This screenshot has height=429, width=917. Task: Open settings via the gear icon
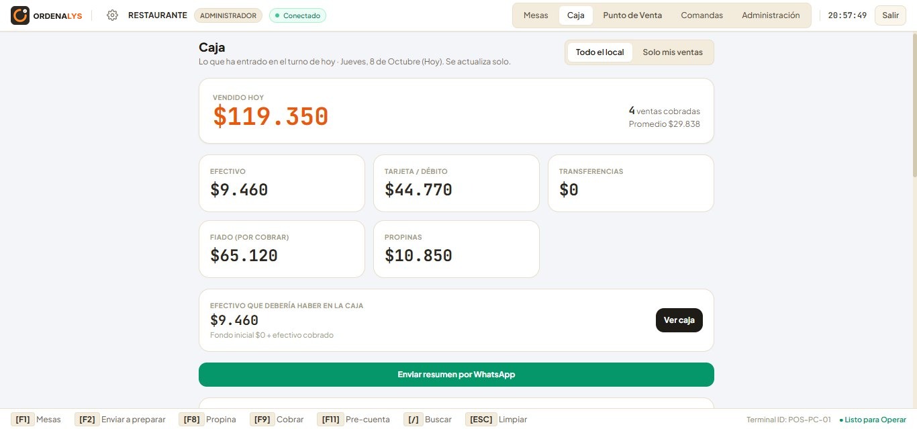[x=113, y=15]
